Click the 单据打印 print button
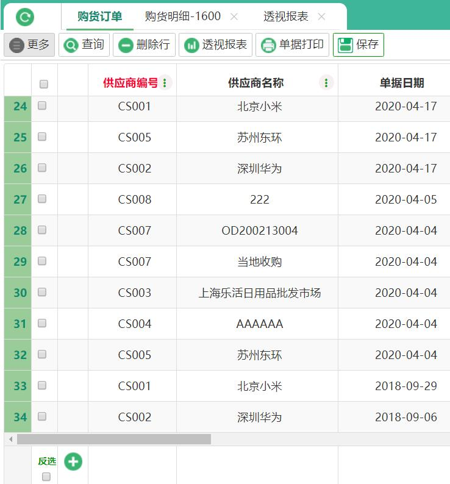 point(292,45)
